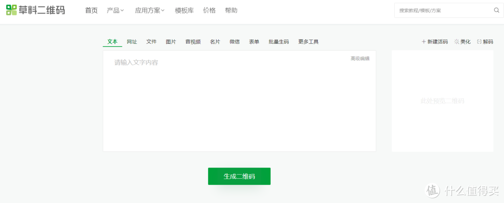Screen dimensions: 504x203
Task: Switch to the 名片 tab
Action: pos(215,42)
